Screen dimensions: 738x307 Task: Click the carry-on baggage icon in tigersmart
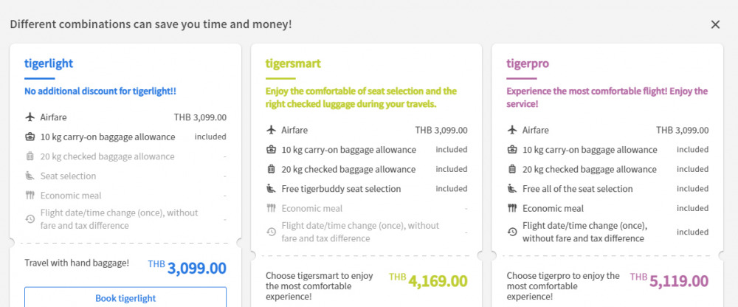pyautogui.click(x=271, y=150)
